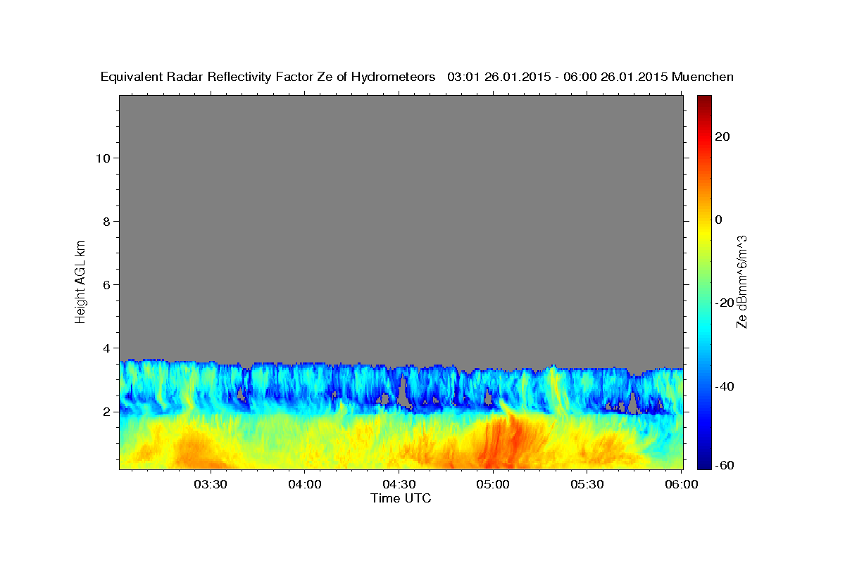The width and height of the screenshot is (845, 563).
Task: Click the height tick label '10'
Action: [x=102, y=158]
